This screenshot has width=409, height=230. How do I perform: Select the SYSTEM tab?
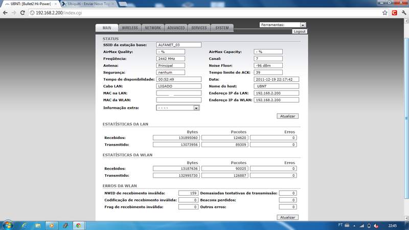click(222, 28)
